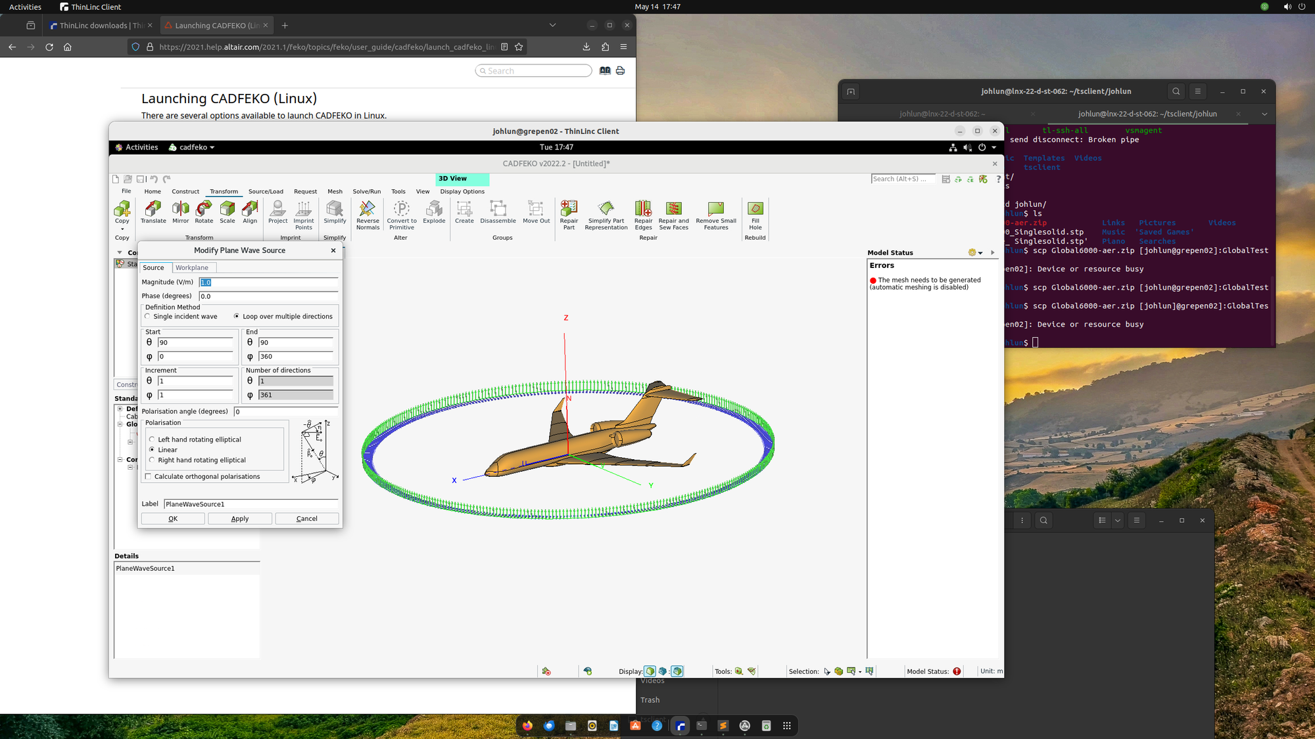Click the Magnitude (V/m) input field

point(268,282)
